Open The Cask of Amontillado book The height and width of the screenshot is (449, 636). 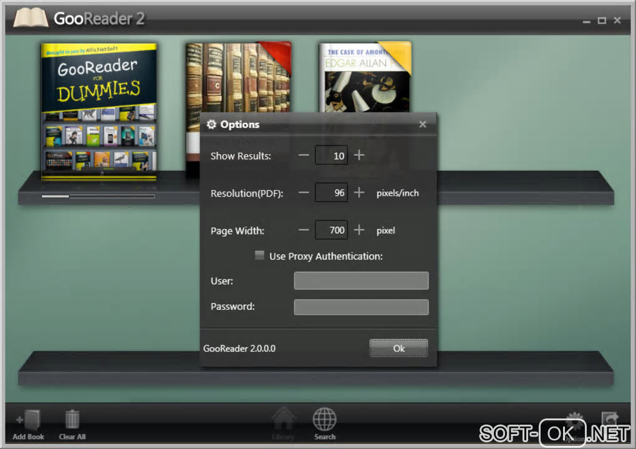[365, 77]
